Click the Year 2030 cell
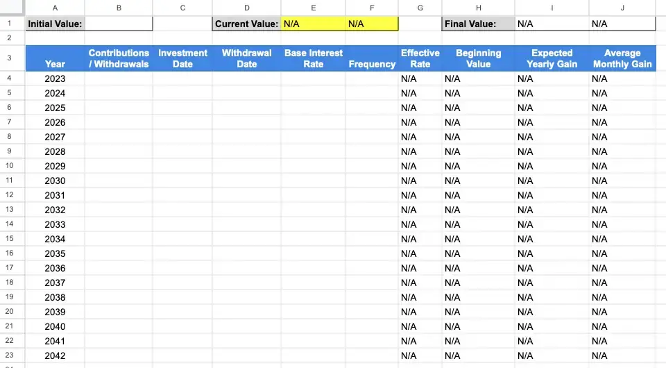Viewport: 666px width, 368px height. click(55, 181)
